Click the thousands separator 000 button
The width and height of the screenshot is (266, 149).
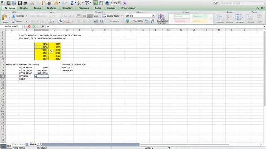pos(140,21)
